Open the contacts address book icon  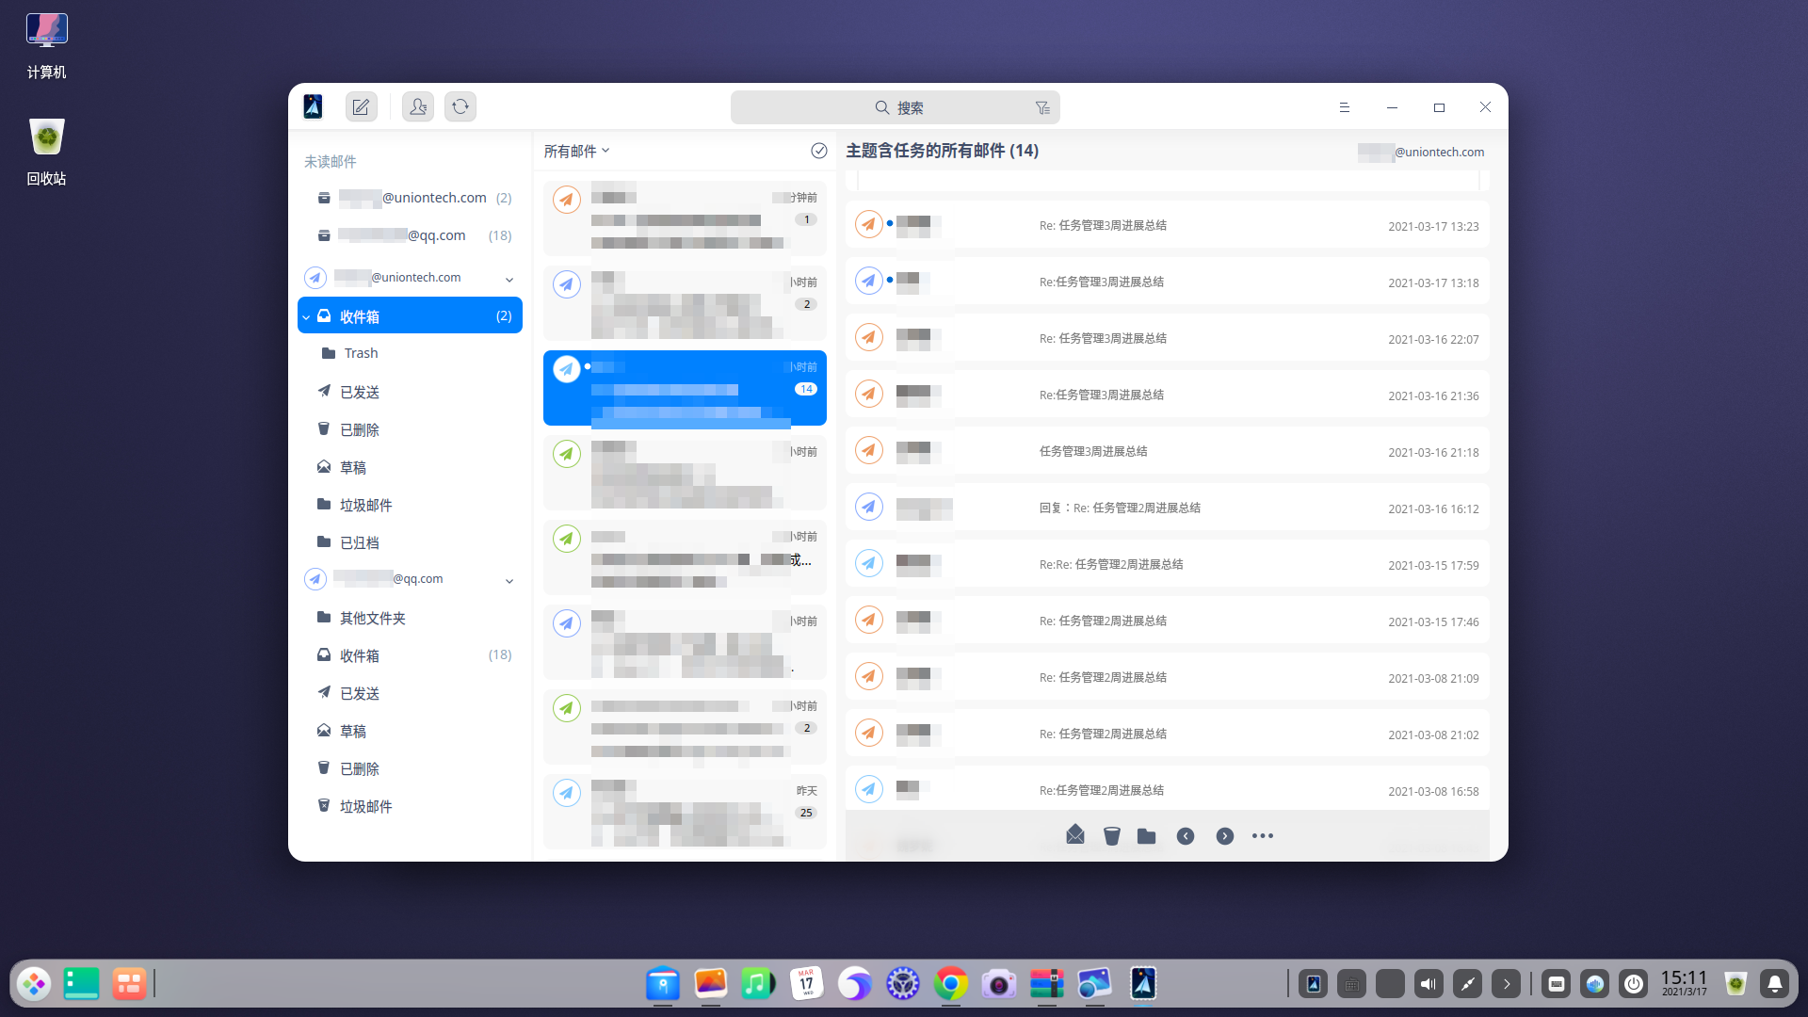click(x=417, y=107)
